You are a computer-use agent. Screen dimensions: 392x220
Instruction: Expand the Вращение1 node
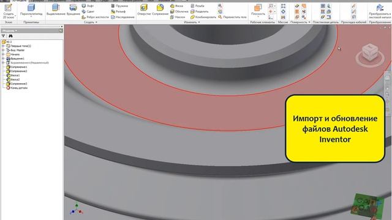tap(4, 59)
